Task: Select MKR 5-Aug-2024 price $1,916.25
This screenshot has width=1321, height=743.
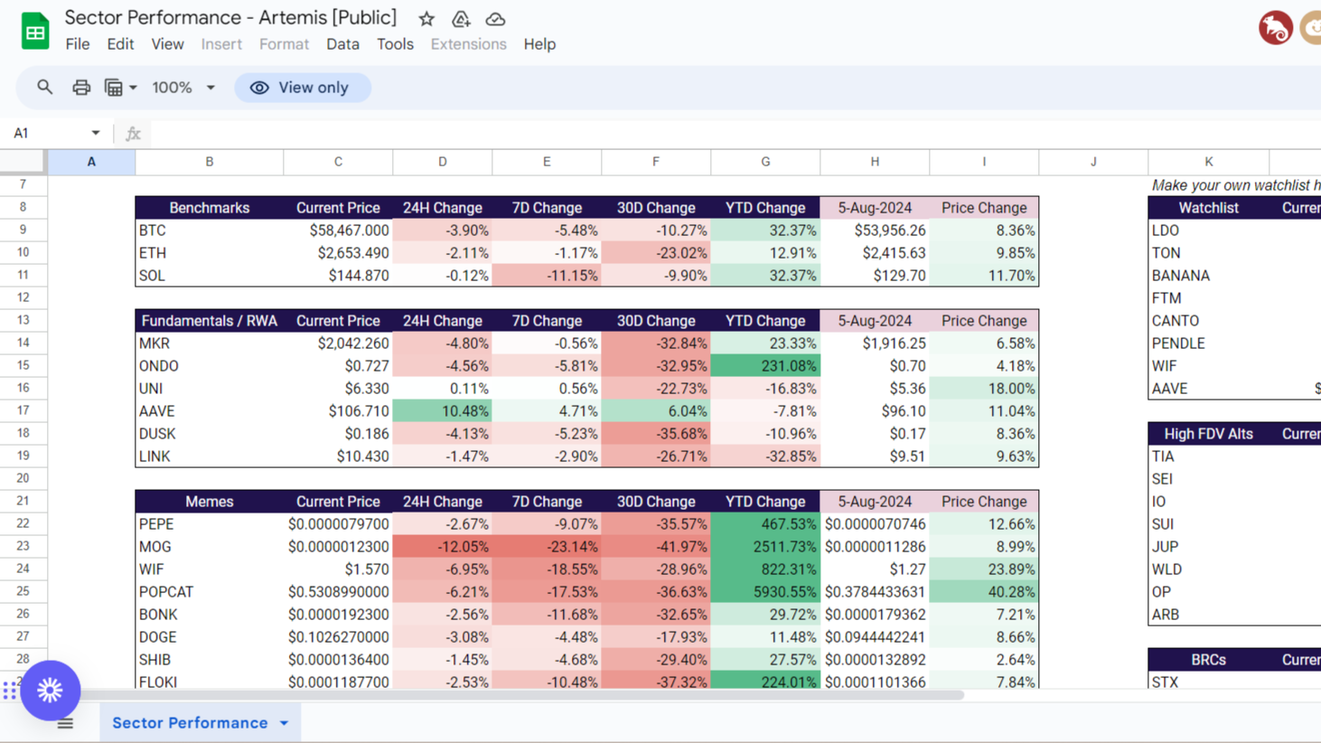Action: (875, 343)
